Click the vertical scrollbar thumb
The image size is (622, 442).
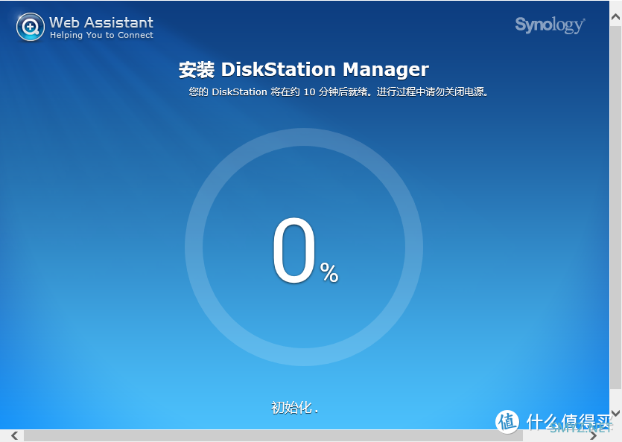615,208
